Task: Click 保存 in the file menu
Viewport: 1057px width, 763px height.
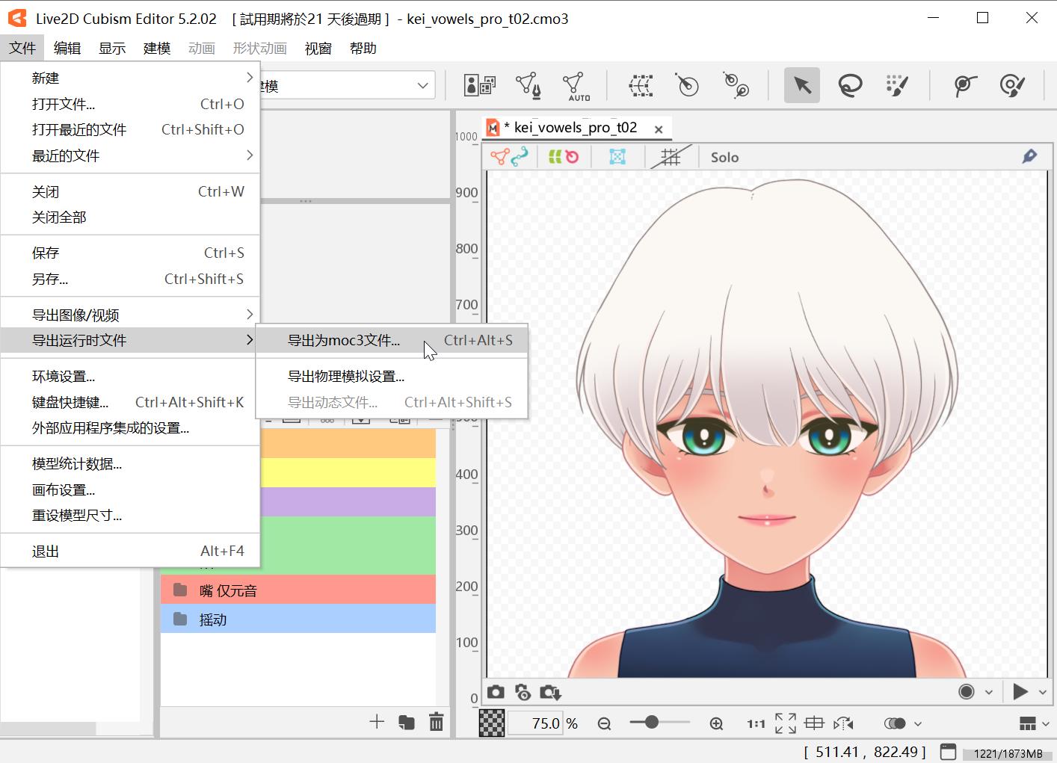Action: point(130,253)
